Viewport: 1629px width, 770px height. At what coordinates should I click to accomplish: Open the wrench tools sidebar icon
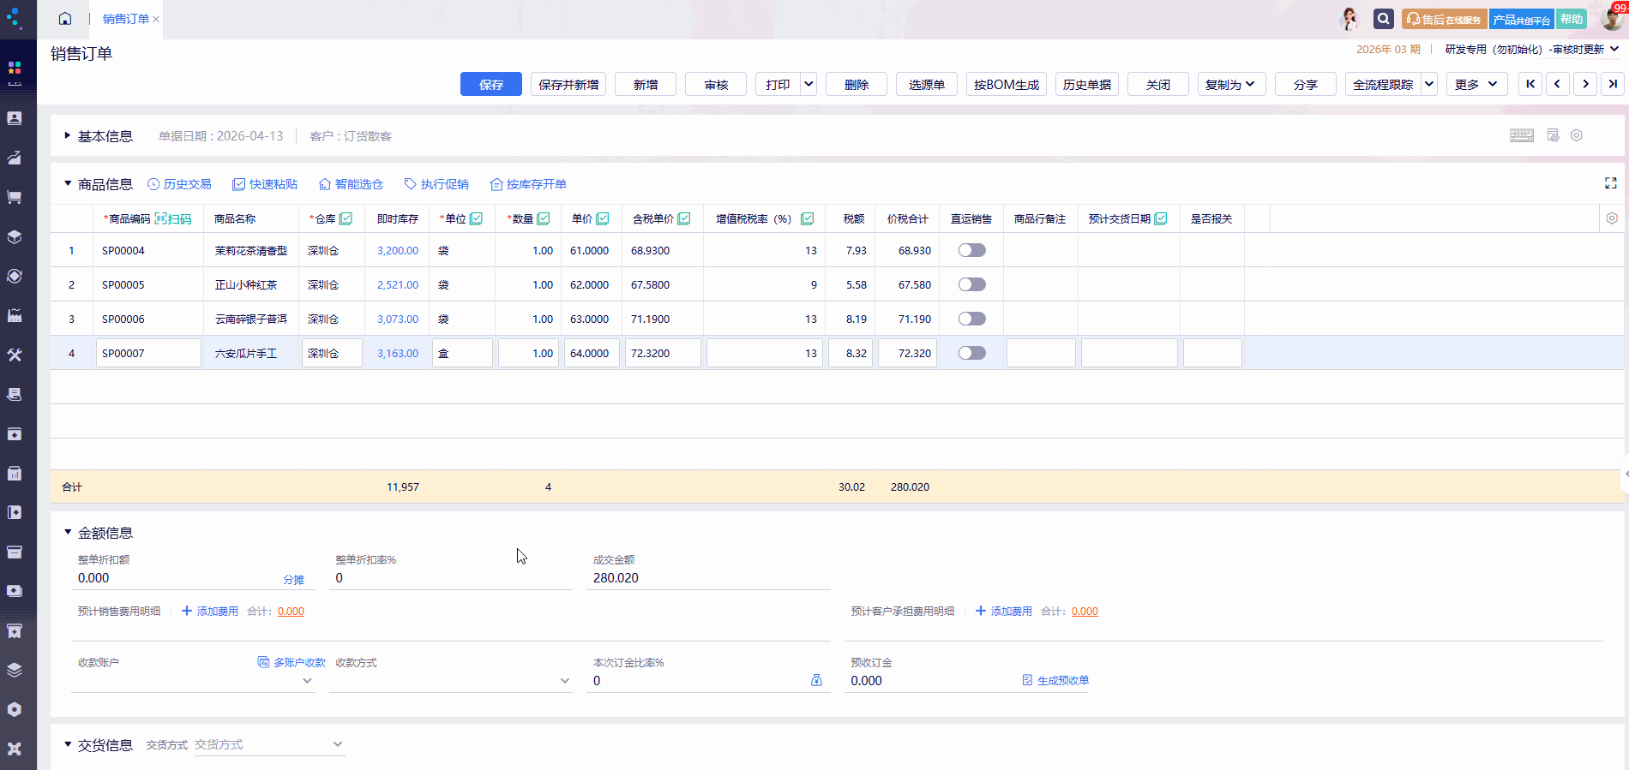coord(15,355)
